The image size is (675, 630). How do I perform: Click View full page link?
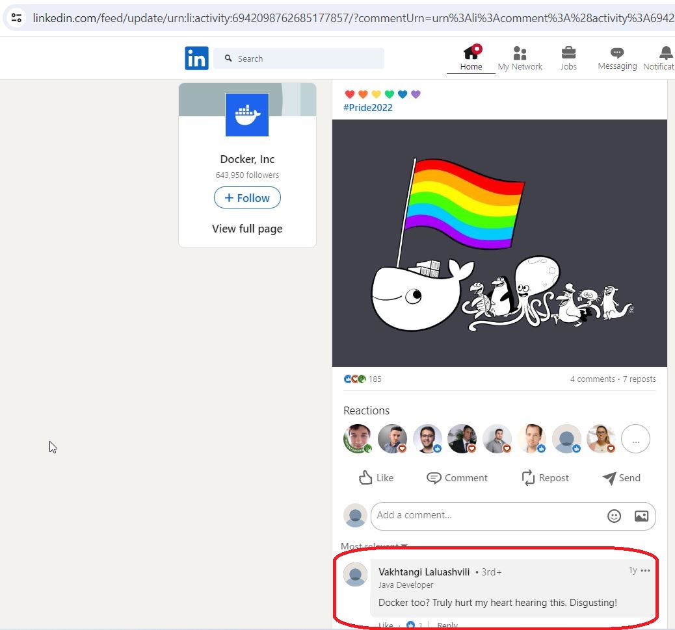247,229
